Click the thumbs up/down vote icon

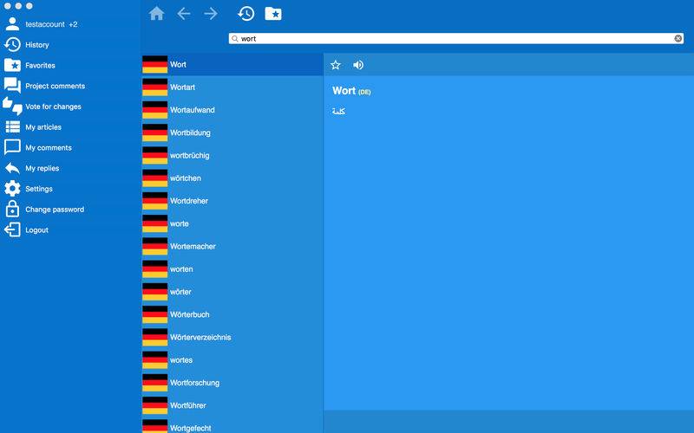(x=12, y=106)
